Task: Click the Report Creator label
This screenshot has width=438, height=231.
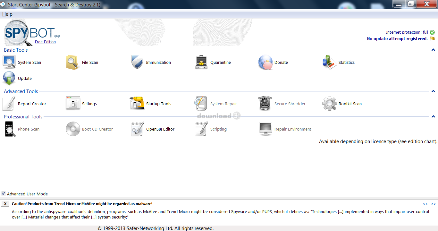Action: (32, 104)
